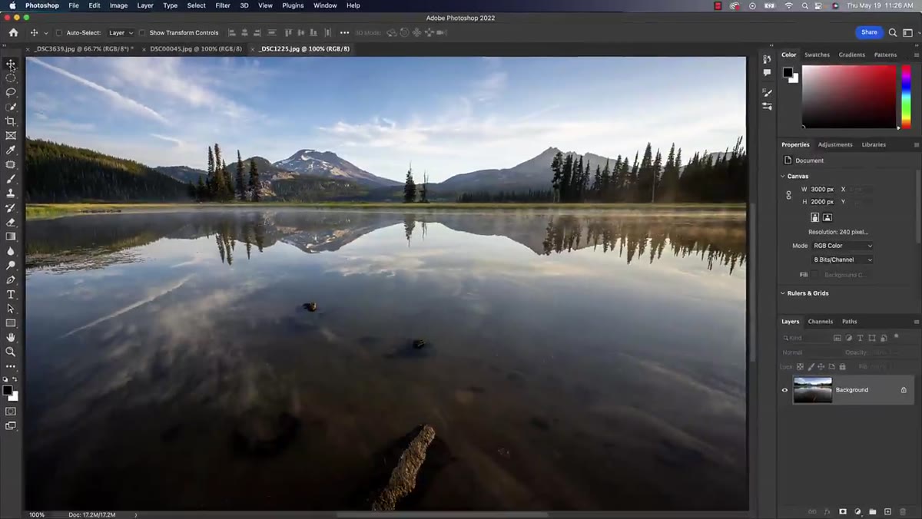This screenshot has width=922, height=519.
Task: Click the Background layer thumbnail
Action: pyautogui.click(x=813, y=390)
